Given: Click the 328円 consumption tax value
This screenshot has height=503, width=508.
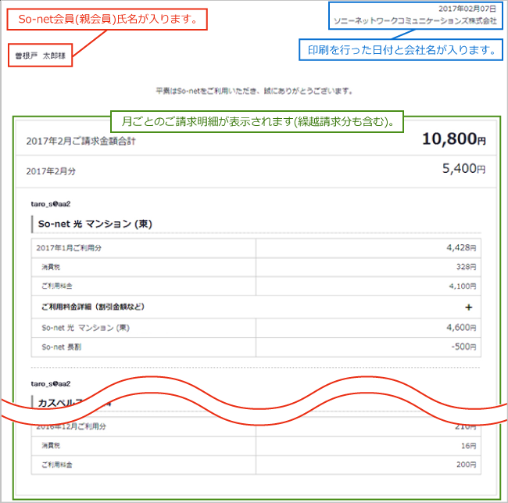Looking at the screenshot, I should point(466,267).
